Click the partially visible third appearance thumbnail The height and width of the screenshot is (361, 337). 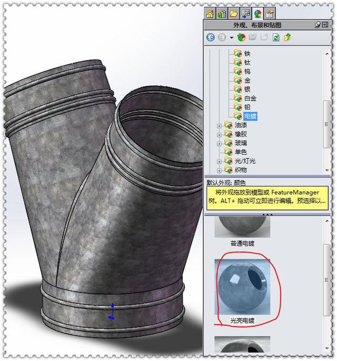click(242, 344)
